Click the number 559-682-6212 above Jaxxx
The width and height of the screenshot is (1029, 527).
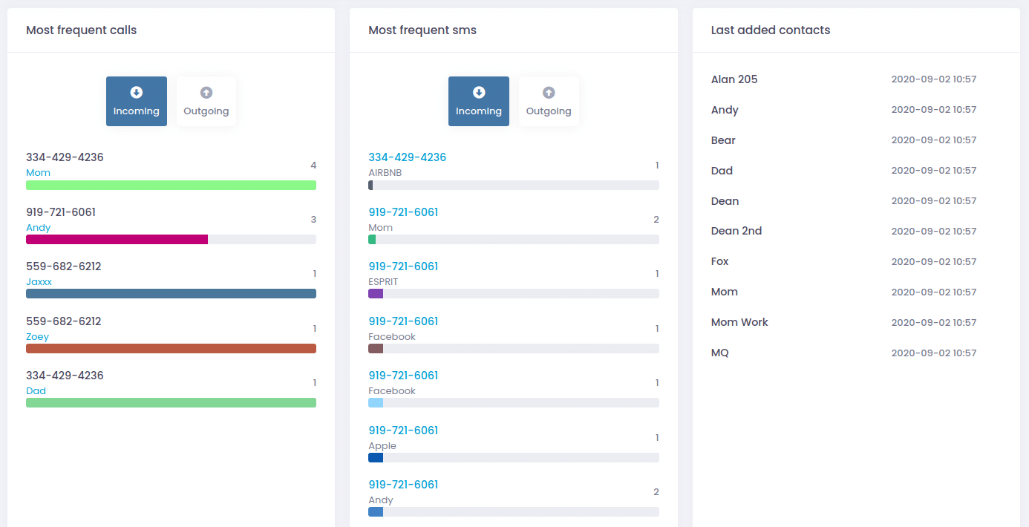point(63,266)
